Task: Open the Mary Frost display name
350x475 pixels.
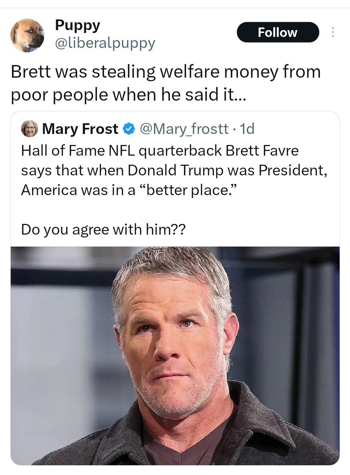Action: pyautogui.click(x=80, y=129)
